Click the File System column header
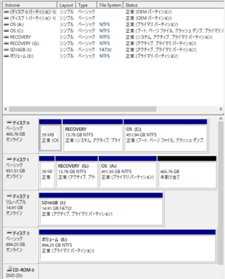 [x=110, y=5]
